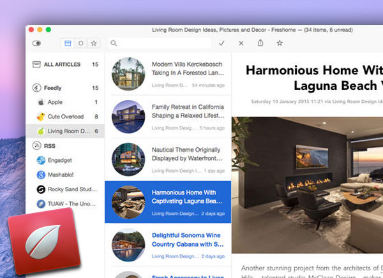Select the RSS section header
Viewport: 383px width, 278px height.
click(x=66, y=146)
